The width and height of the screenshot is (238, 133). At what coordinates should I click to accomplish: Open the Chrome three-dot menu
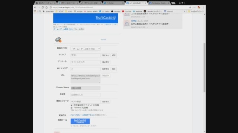click(x=203, y=7)
